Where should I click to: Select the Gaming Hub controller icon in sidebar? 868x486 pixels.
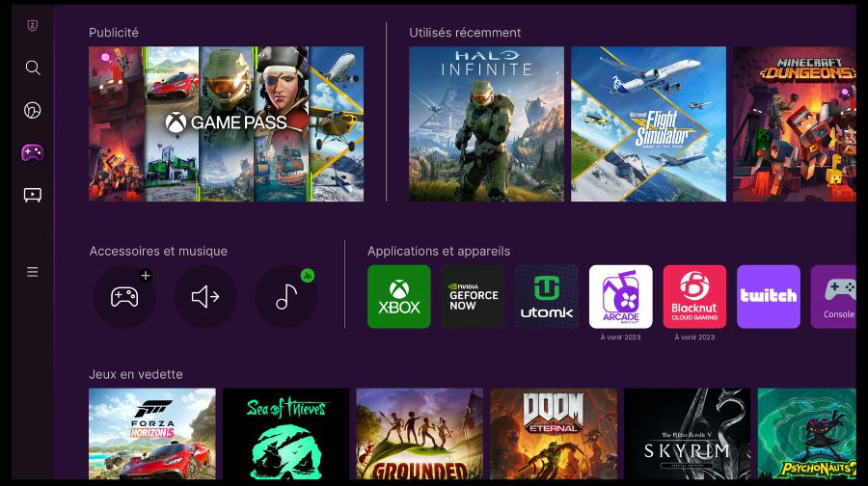[x=33, y=152]
